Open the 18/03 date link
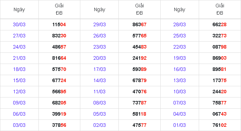The width and height of the screenshot is (241, 131). [x=19, y=70]
